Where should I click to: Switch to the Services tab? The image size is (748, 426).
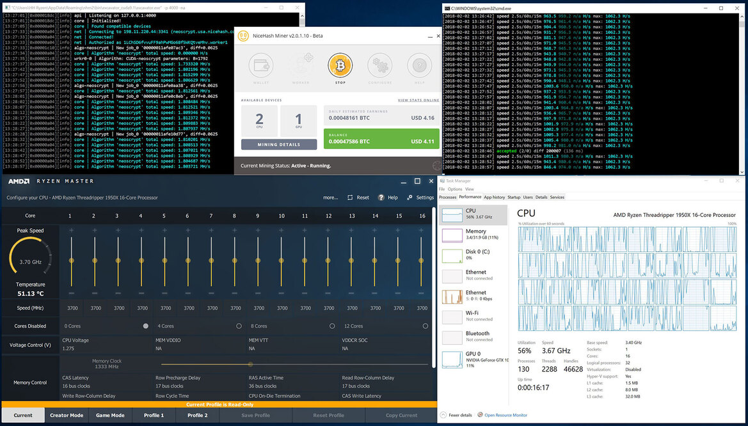pyautogui.click(x=557, y=197)
